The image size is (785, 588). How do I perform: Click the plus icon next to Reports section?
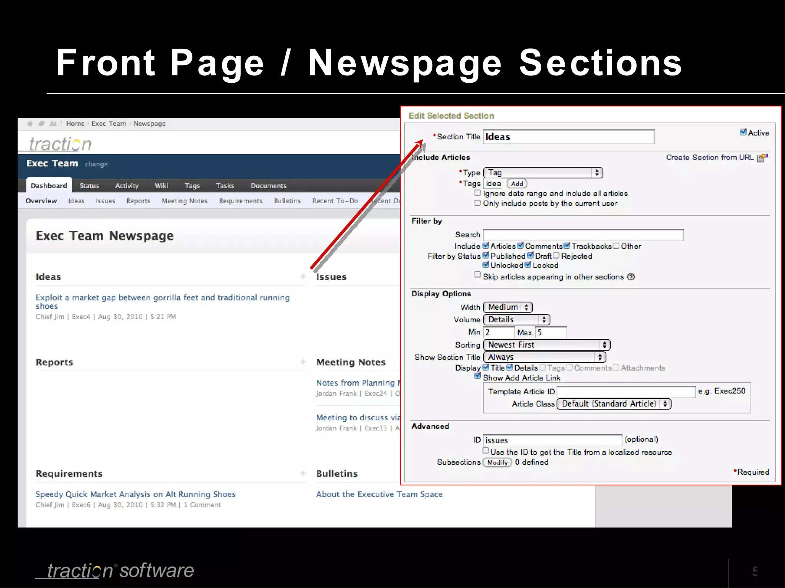[303, 362]
